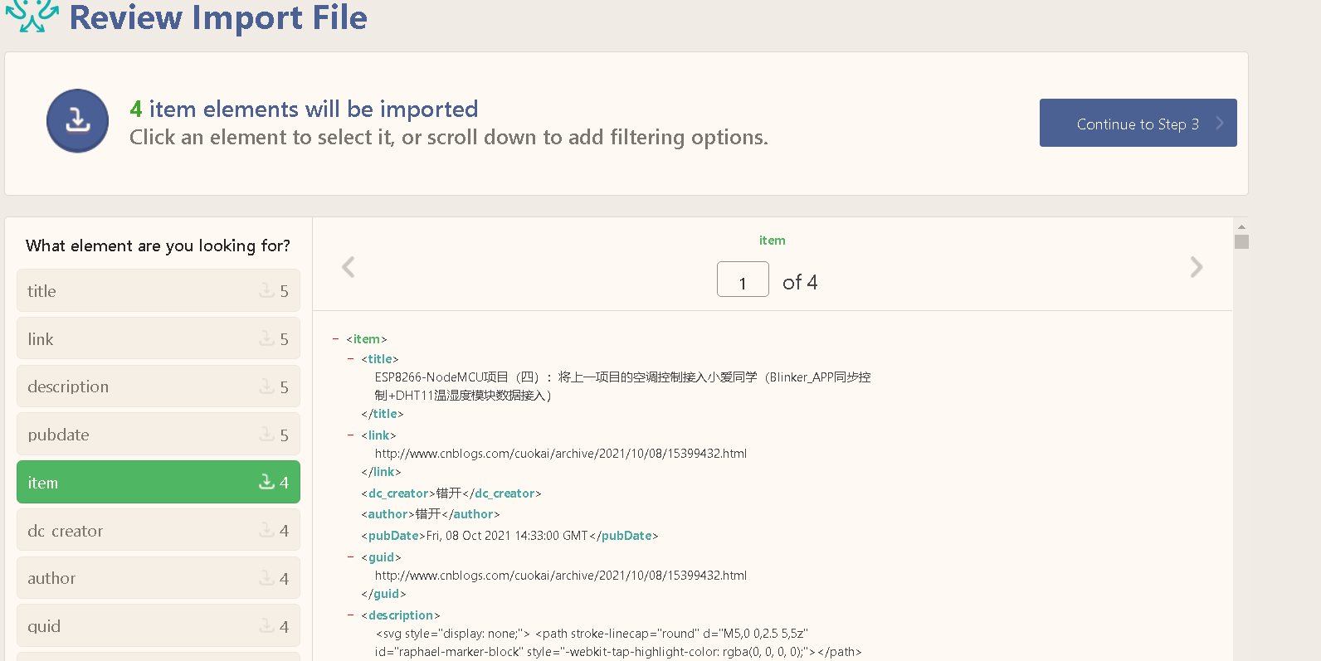Select the guid element row
Screen dimensions: 1321x661
[158, 625]
